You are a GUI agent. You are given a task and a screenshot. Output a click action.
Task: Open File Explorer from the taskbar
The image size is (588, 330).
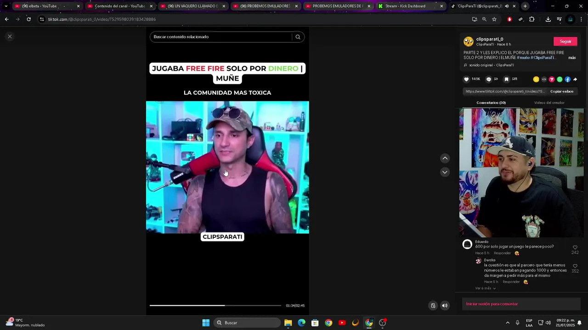288,323
